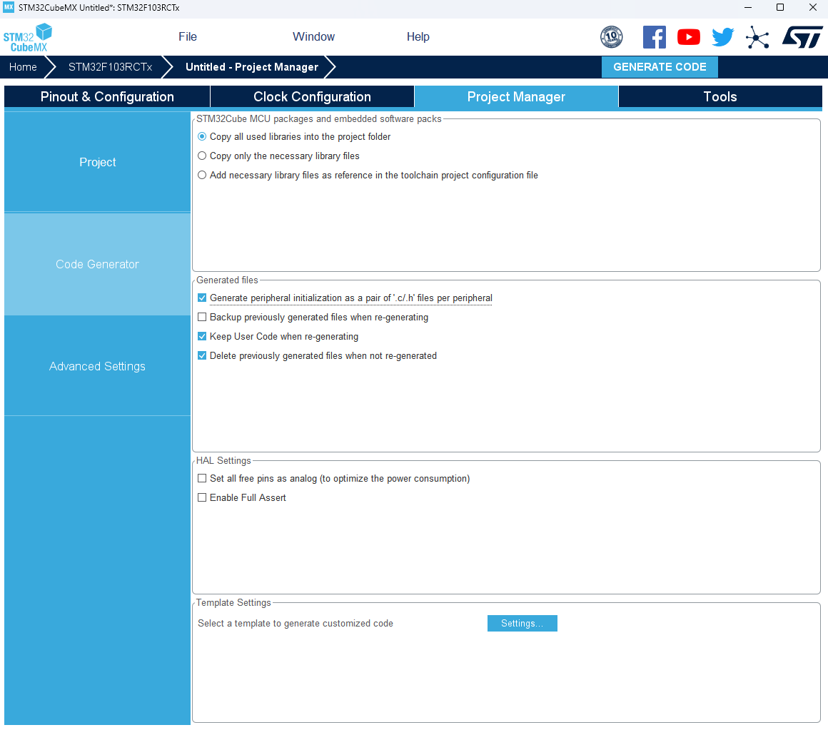This screenshot has width=828, height=730.
Task: Switch to Clock Configuration tab
Action: tap(312, 96)
